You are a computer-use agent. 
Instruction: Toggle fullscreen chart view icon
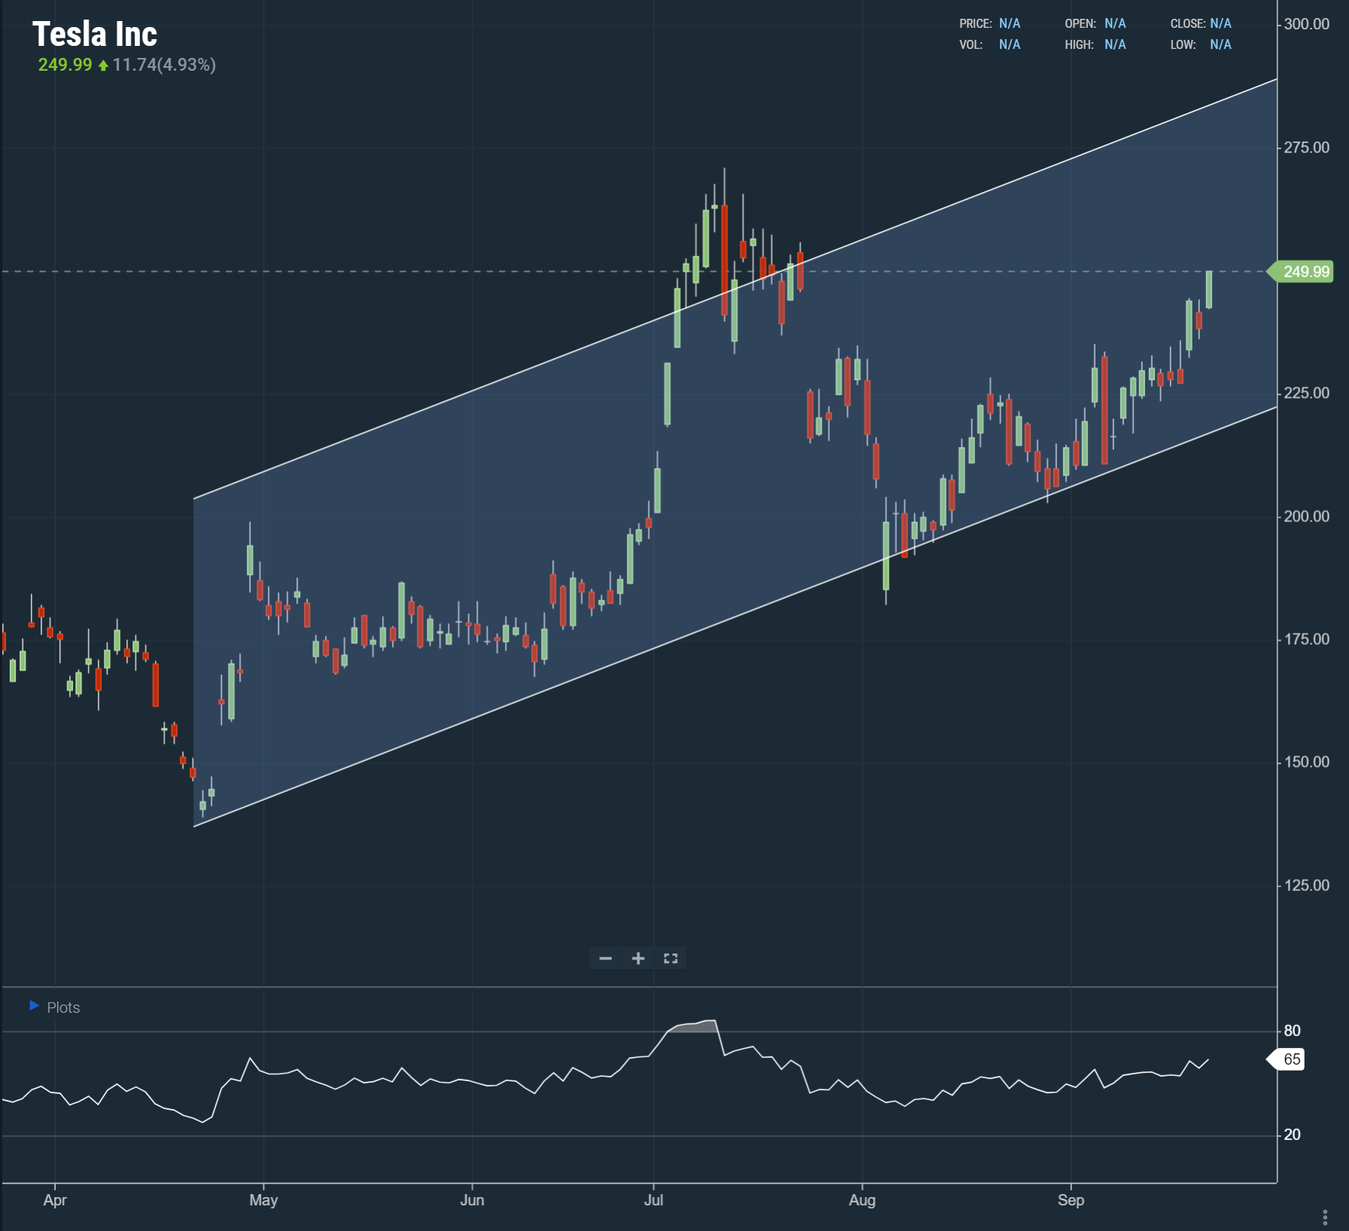tap(670, 958)
